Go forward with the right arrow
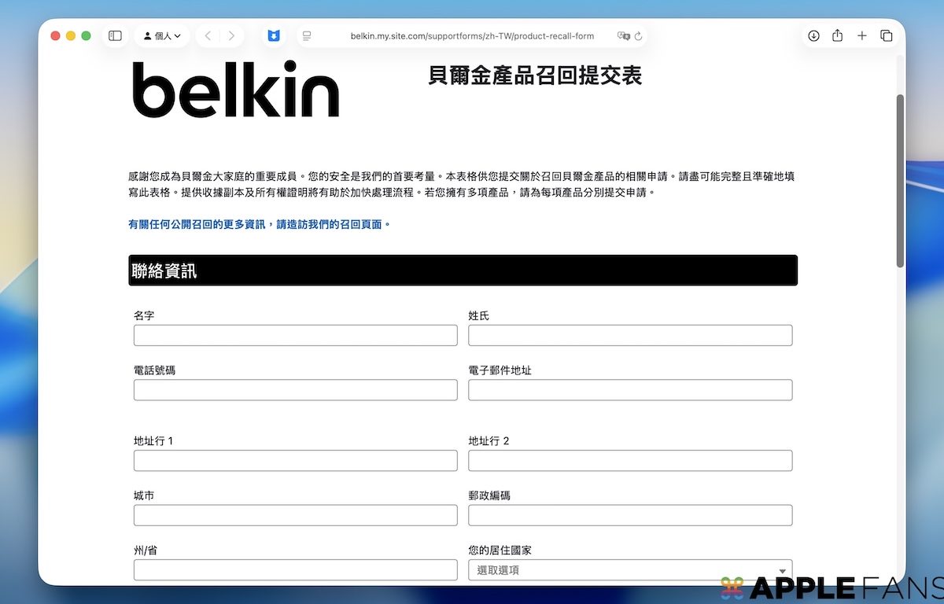Image resolution: width=944 pixels, height=604 pixels. point(231,36)
